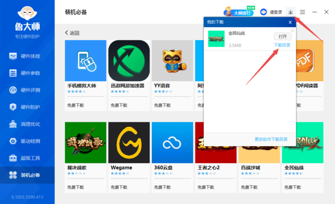Open the 全民仙战 game tile icon

pyautogui.click(x=303, y=155)
